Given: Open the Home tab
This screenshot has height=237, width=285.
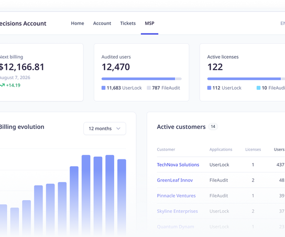Looking at the screenshot, I should pos(78,23).
